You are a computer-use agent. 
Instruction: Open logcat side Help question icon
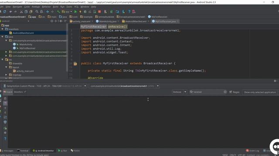pyautogui.click(x=5, y=139)
